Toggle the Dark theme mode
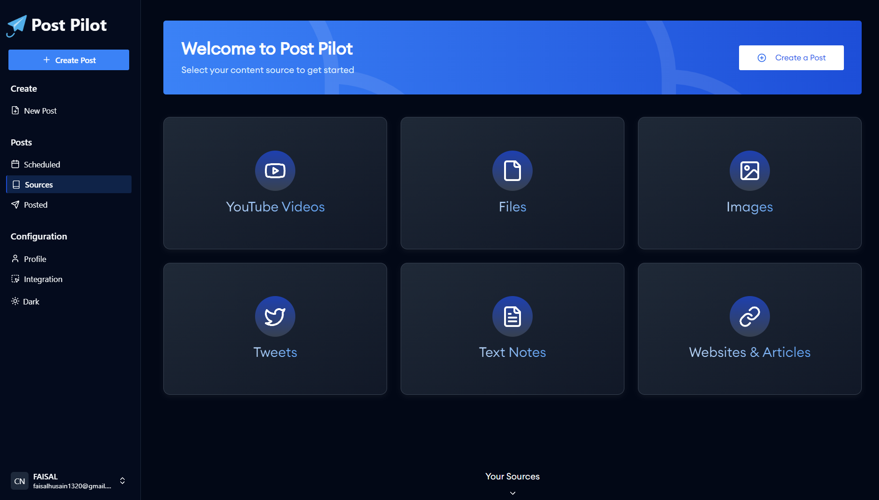 25,302
